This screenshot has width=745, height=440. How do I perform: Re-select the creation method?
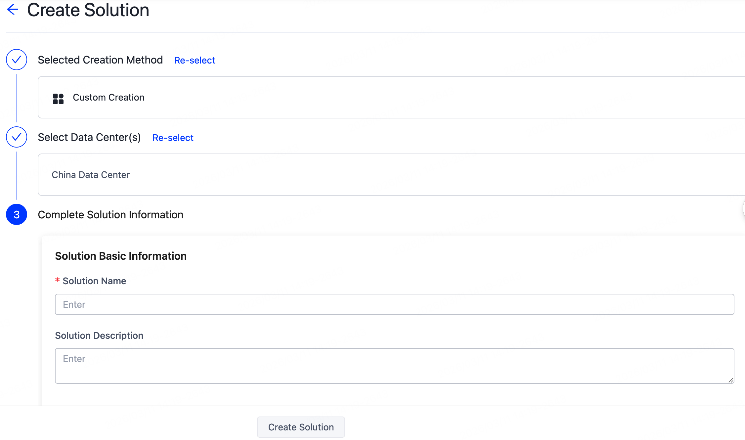pyautogui.click(x=195, y=60)
